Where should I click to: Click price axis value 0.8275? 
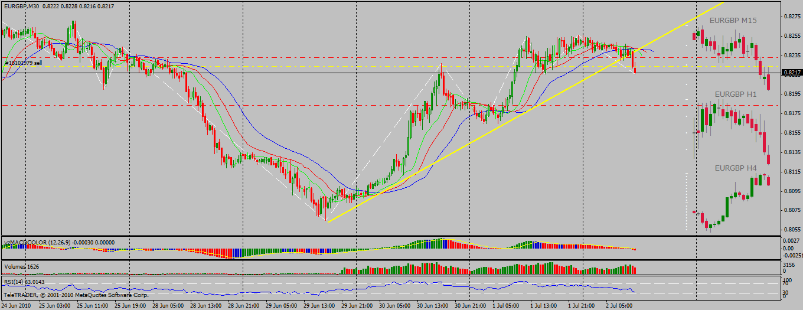pos(792,16)
